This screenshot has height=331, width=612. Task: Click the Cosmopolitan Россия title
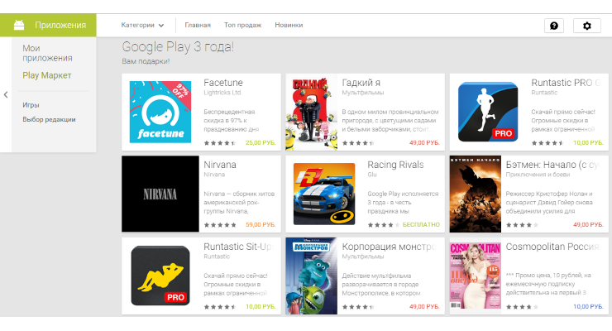(x=552, y=247)
